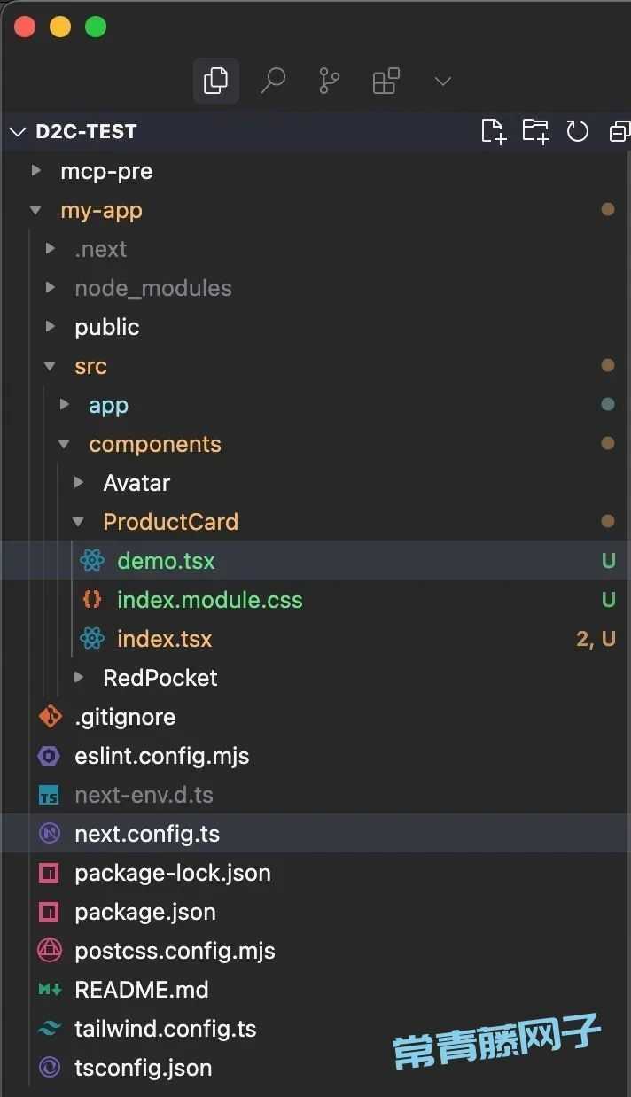This screenshot has width=631, height=1097.
Task: Open package.json file
Action: tap(315, 912)
